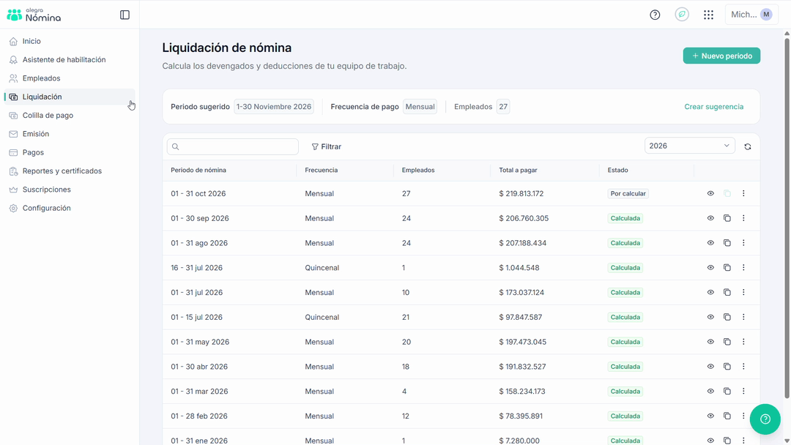The height and width of the screenshot is (445, 791).
Task: Click the Crear sugerencia link
Action: (x=714, y=107)
